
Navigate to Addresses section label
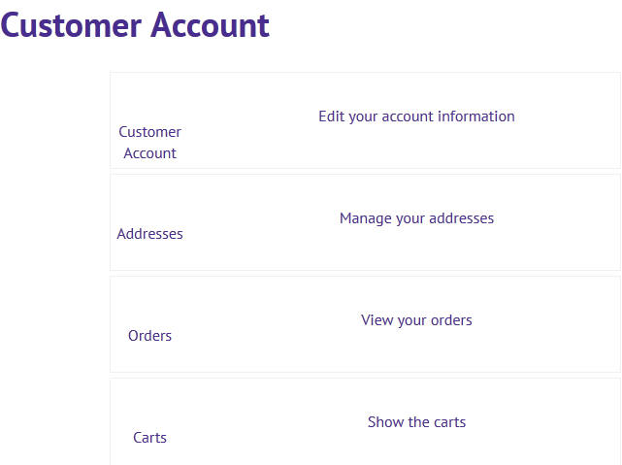(149, 234)
